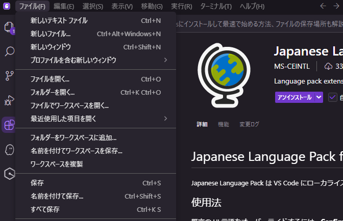Click the Japanese Language Pack heading in readme

[267, 157]
